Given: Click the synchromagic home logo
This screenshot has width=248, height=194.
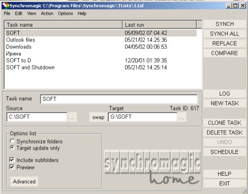Looking at the screenshot, I should pyautogui.click(x=152, y=167).
